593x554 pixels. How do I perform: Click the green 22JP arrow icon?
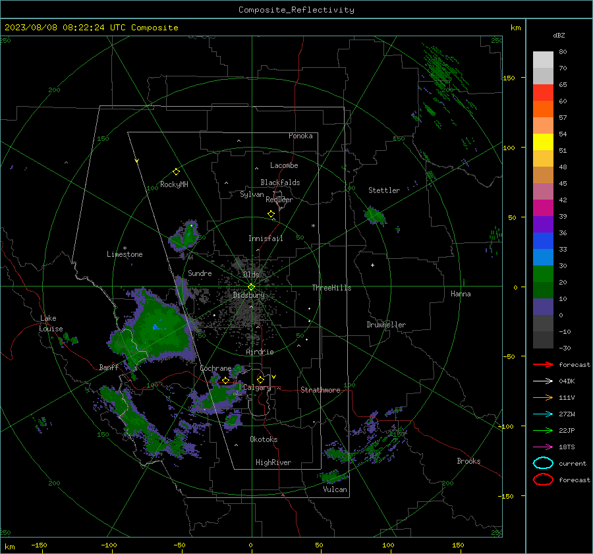(x=543, y=430)
